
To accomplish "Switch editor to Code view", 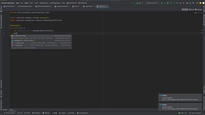I will point(185,10).
